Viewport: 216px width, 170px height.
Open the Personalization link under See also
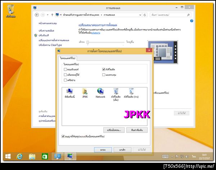(47, 116)
